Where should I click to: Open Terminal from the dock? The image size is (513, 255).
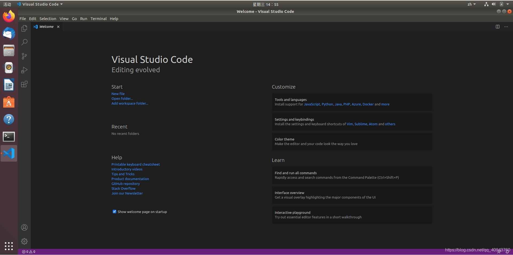tap(9, 136)
